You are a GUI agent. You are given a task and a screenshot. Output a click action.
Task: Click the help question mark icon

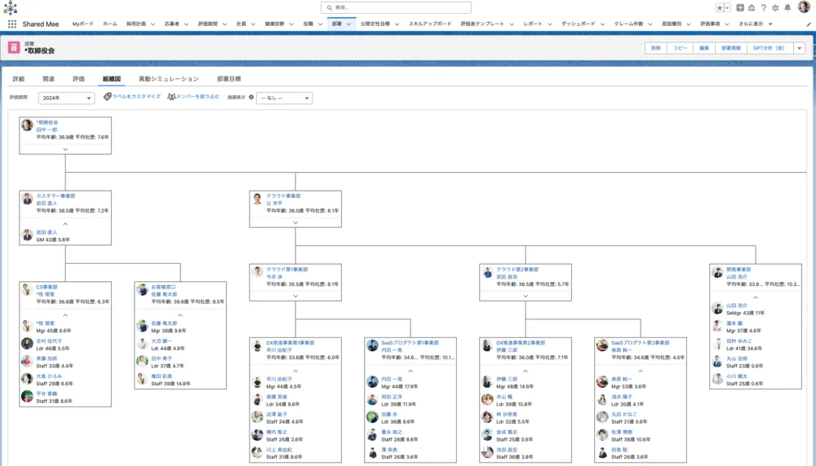click(x=763, y=7)
